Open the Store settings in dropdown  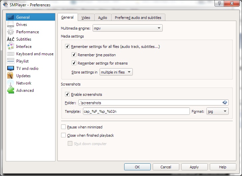point(116,72)
